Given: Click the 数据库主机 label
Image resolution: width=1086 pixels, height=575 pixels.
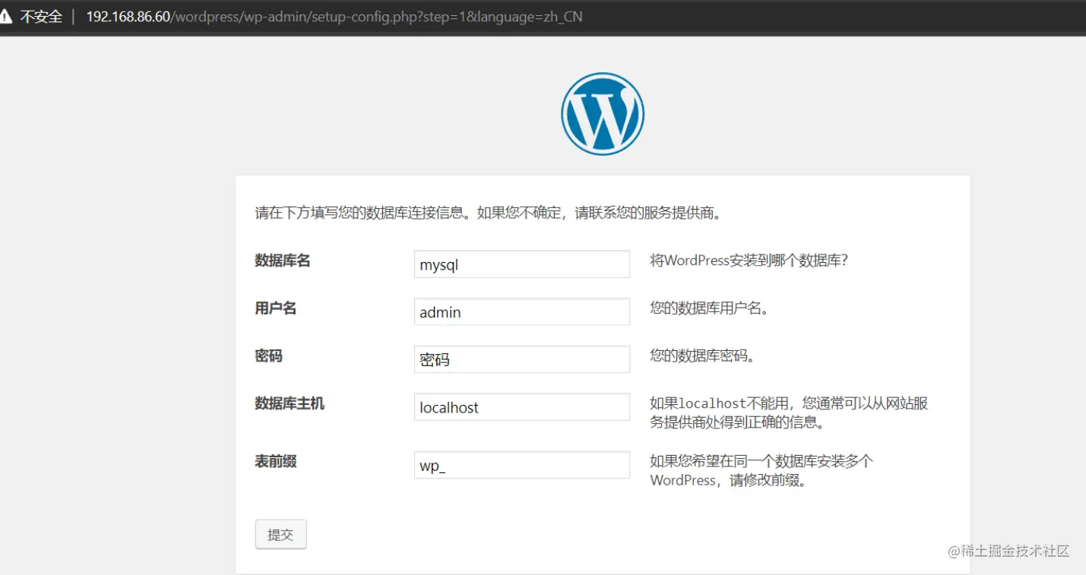Looking at the screenshot, I should click(x=290, y=403).
